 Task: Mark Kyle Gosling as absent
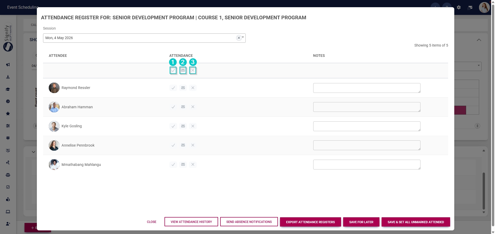[193, 126]
